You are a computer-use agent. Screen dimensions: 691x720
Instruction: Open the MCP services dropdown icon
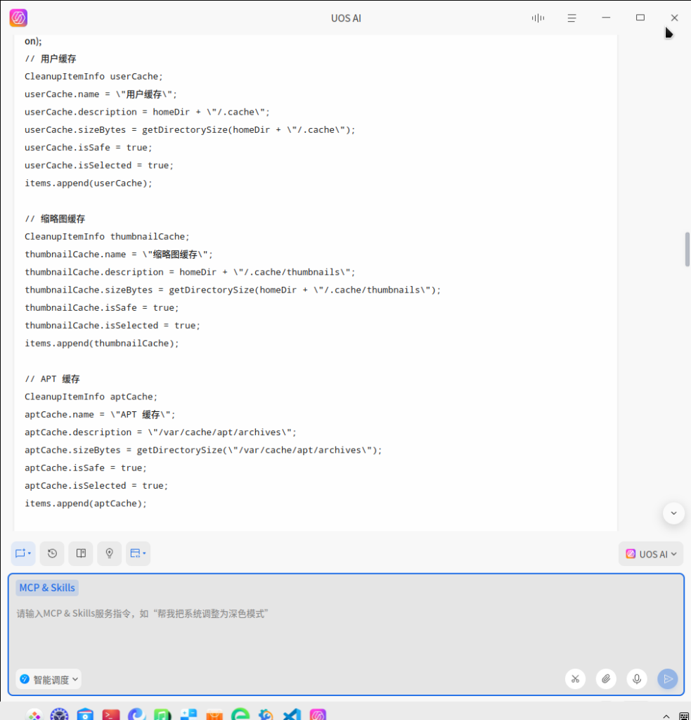point(138,553)
